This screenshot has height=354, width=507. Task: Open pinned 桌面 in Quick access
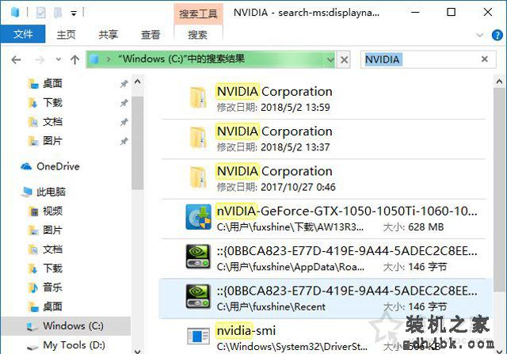coord(52,83)
